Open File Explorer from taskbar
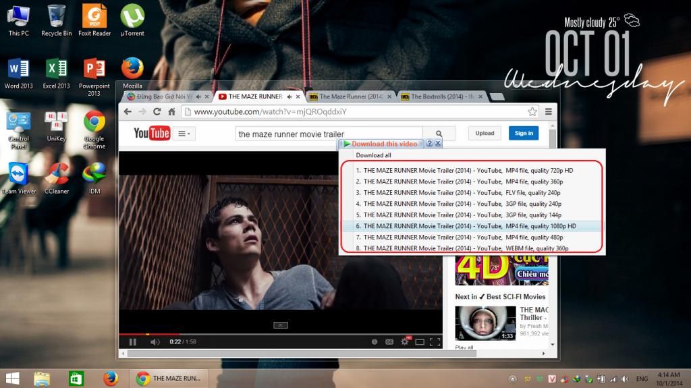691x388 pixels. (x=42, y=379)
